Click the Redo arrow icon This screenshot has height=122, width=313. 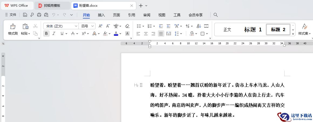[64, 15]
